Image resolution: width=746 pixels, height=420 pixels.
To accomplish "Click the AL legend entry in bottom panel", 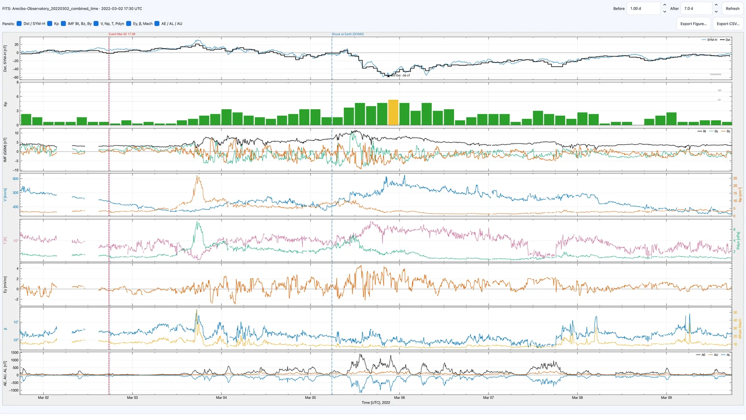I will pyautogui.click(x=726, y=355).
